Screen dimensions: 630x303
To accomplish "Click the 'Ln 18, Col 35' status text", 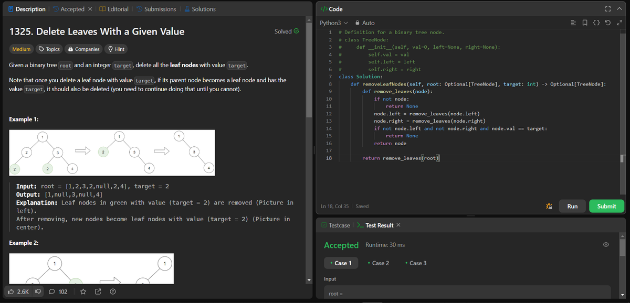I will [x=335, y=207].
